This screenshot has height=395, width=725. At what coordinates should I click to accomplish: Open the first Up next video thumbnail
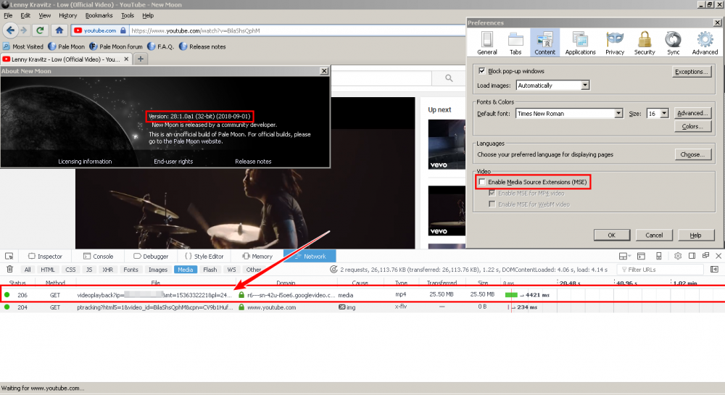pyautogui.click(x=447, y=144)
